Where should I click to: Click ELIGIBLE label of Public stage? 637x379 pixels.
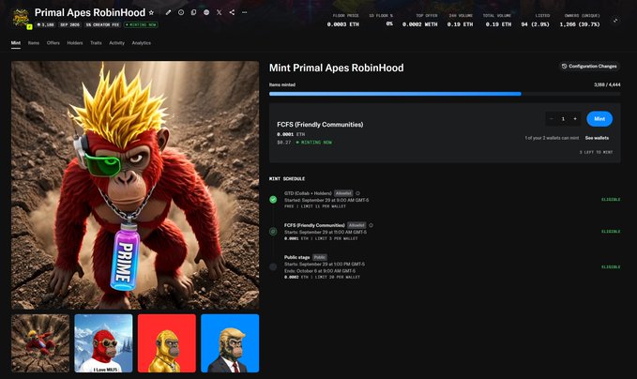click(x=611, y=266)
